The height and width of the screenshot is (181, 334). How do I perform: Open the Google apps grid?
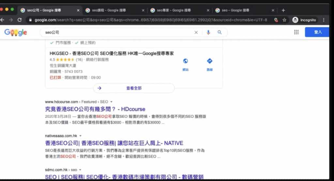click(296, 32)
